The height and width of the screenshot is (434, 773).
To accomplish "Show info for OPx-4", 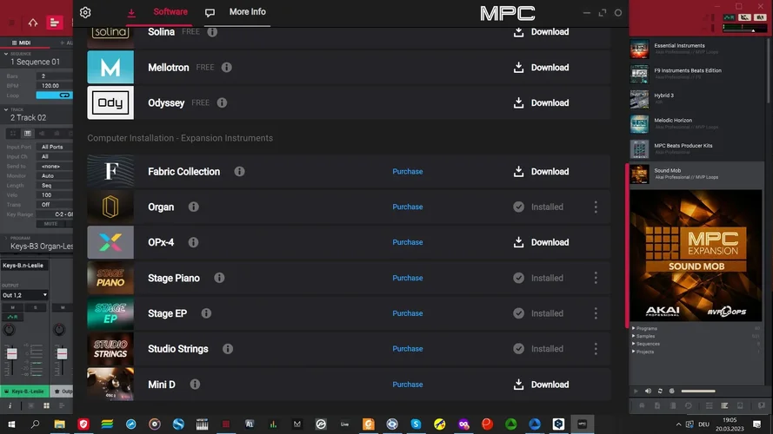I will pos(193,242).
